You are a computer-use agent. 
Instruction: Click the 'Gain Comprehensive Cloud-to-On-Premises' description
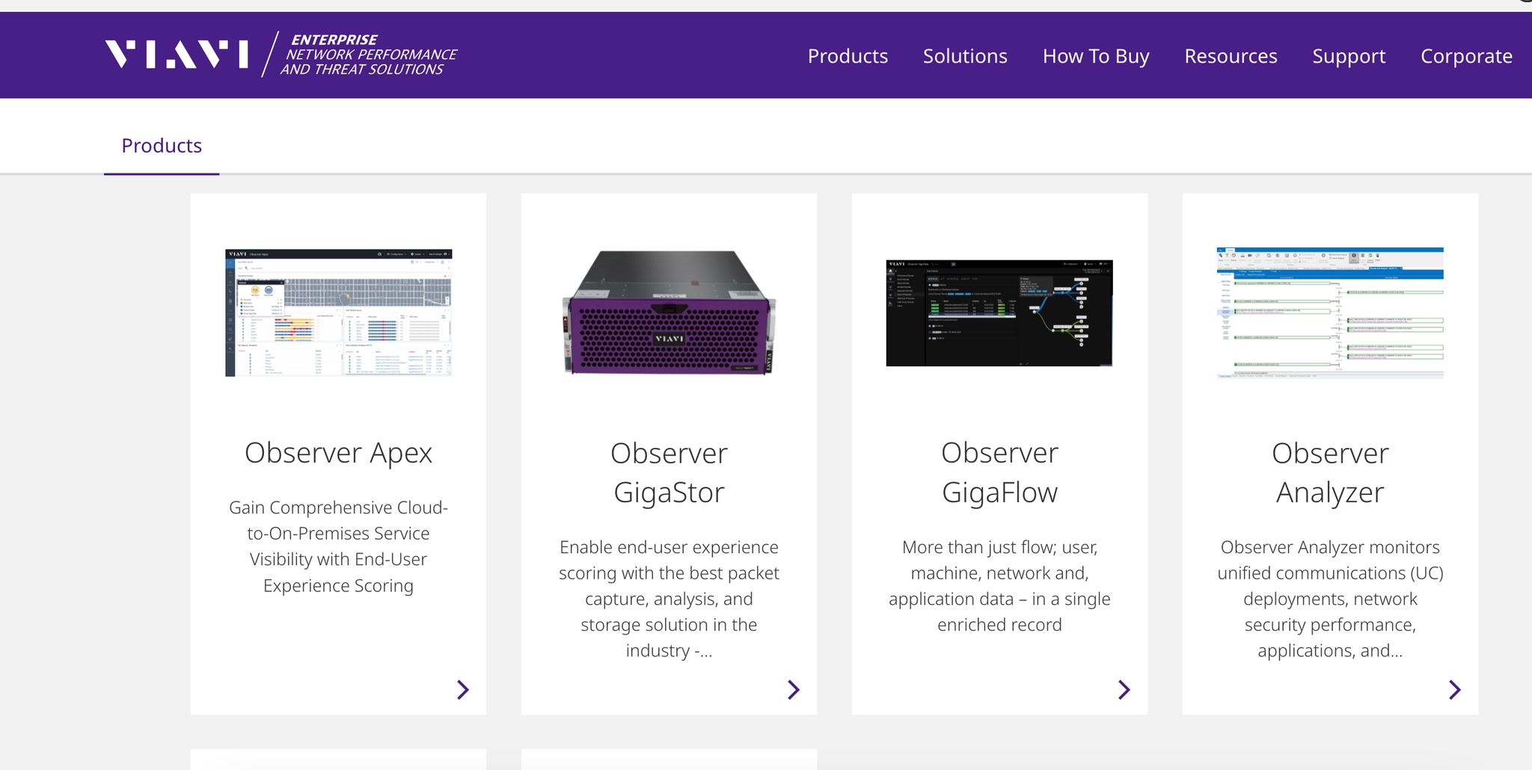pyautogui.click(x=338, y=546)
